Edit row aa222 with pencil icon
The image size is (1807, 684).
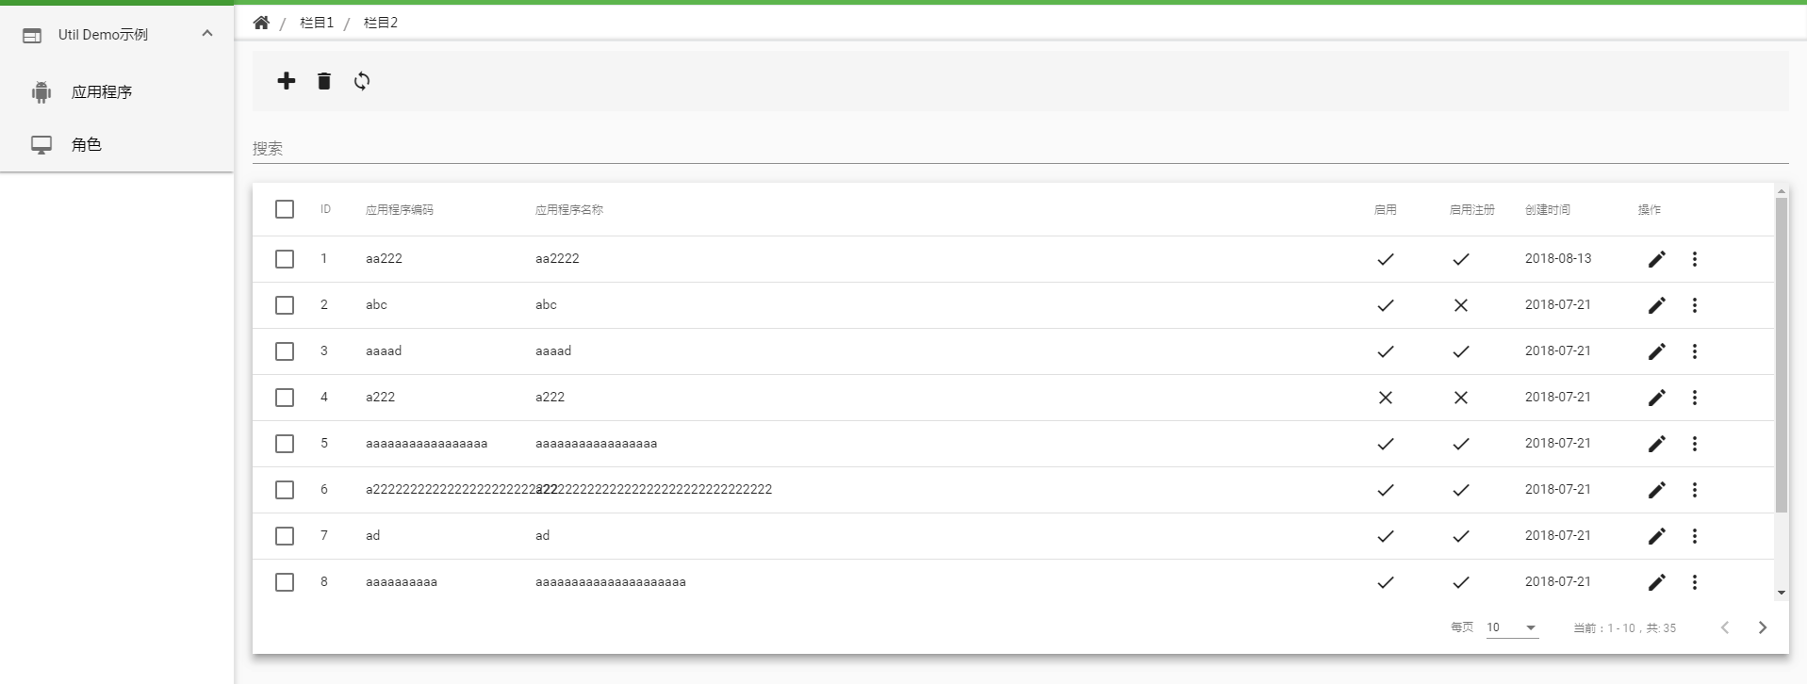[x=1656, y=259]
